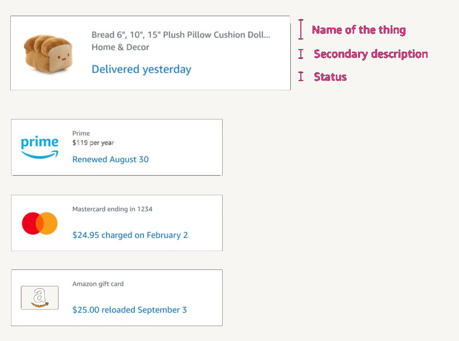Click the pink Status annotation label

tap(330, 77)
